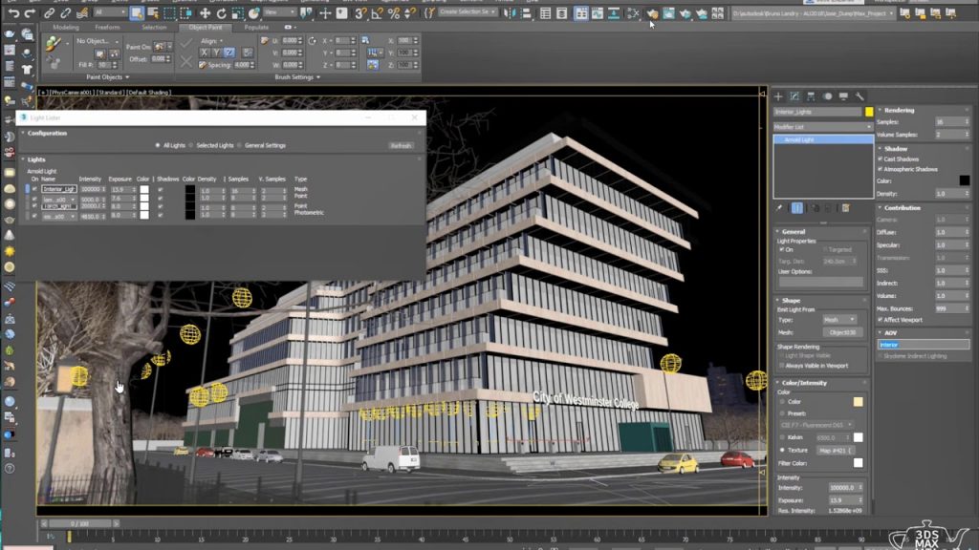Open the Type dropdown set to Mesh
This screenshot has height=550, width=979.
tap(841, 321)
